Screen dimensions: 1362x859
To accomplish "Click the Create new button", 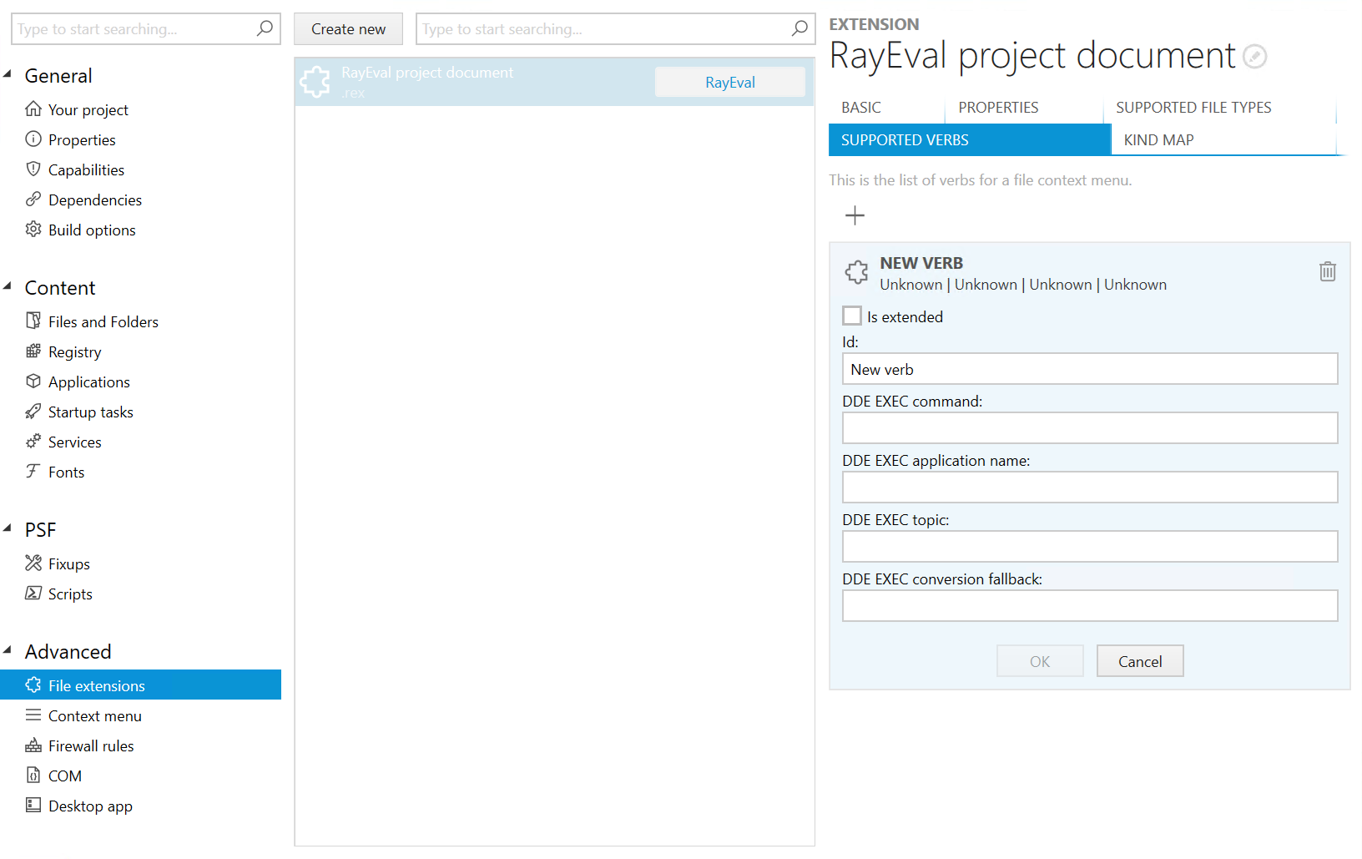I will [348, 28].
